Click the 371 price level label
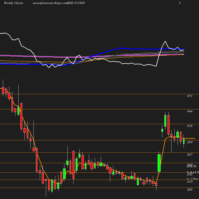This screenshot has width=199, height=199. [189, 96]
